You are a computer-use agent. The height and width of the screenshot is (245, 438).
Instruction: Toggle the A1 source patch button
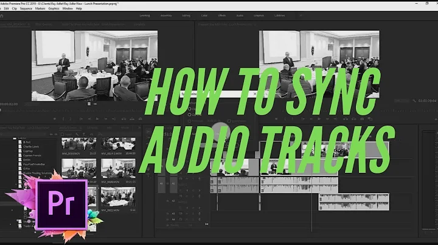click(x=161, y=184)
